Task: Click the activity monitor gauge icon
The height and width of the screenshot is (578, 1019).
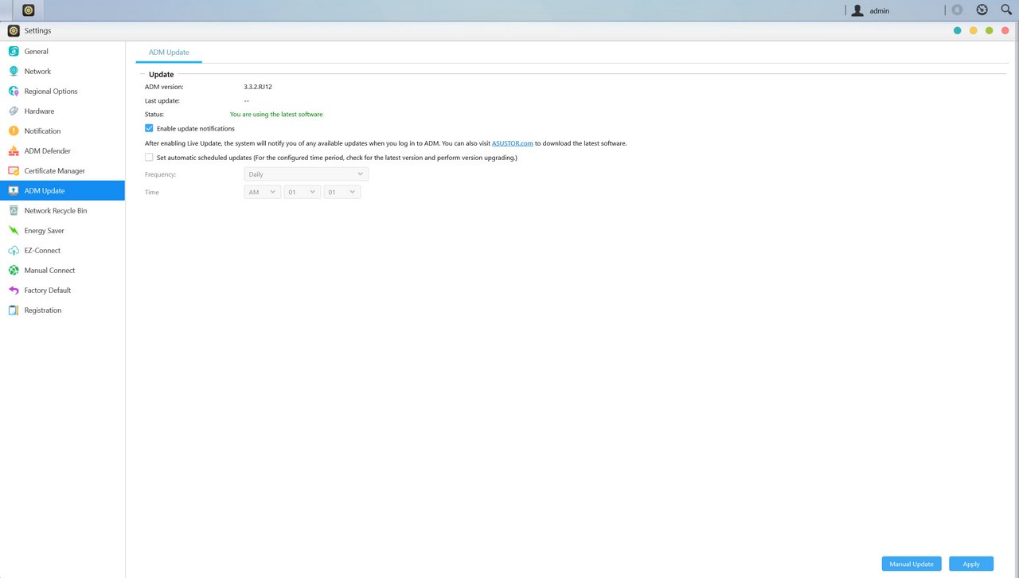Action: click(982, 10)
